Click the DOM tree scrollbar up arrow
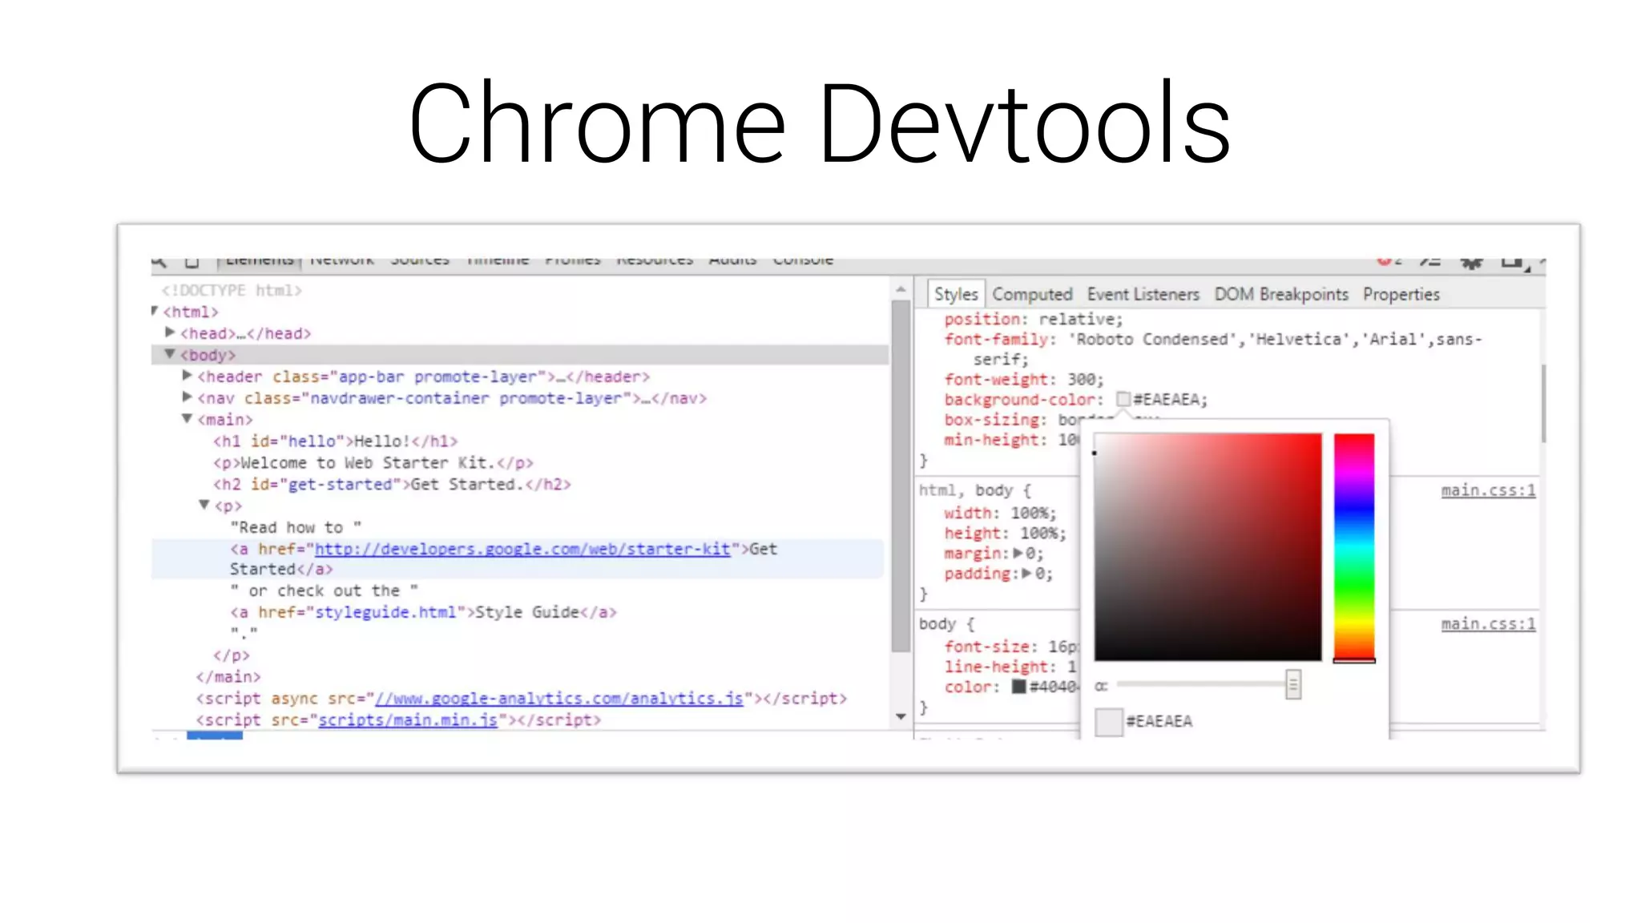 tap(901, 289)
